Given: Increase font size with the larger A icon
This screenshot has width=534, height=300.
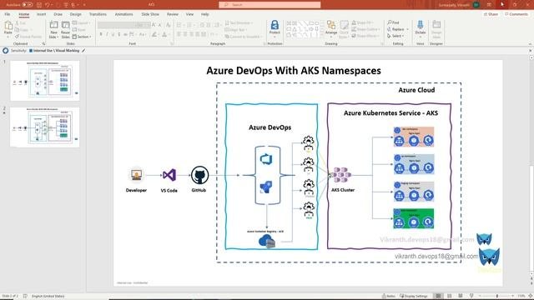Looking at the screenshot, I should [x=154, y=25].
